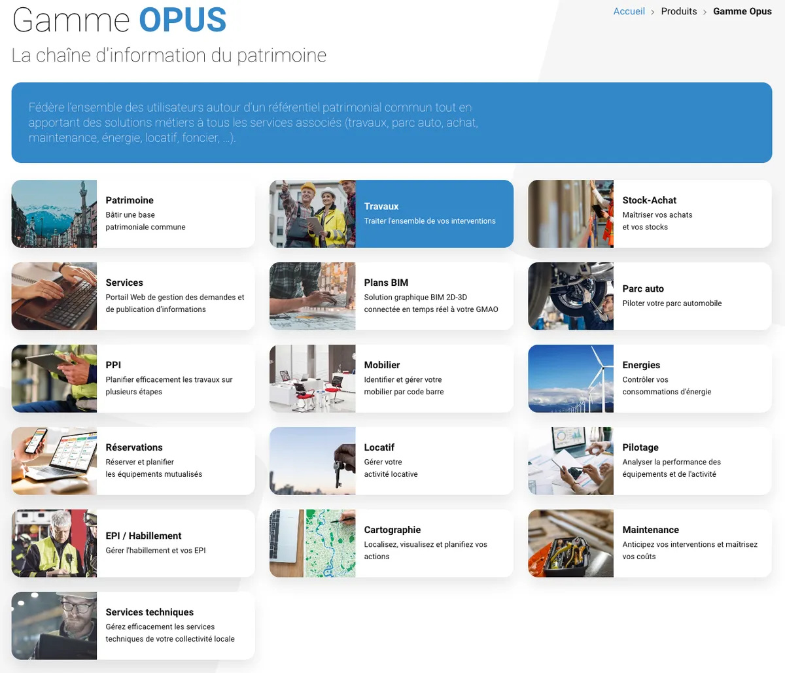Click the wind turbines photo on Energies card
The width and height of the screenshot is (785, 673).
click(570, 378)
